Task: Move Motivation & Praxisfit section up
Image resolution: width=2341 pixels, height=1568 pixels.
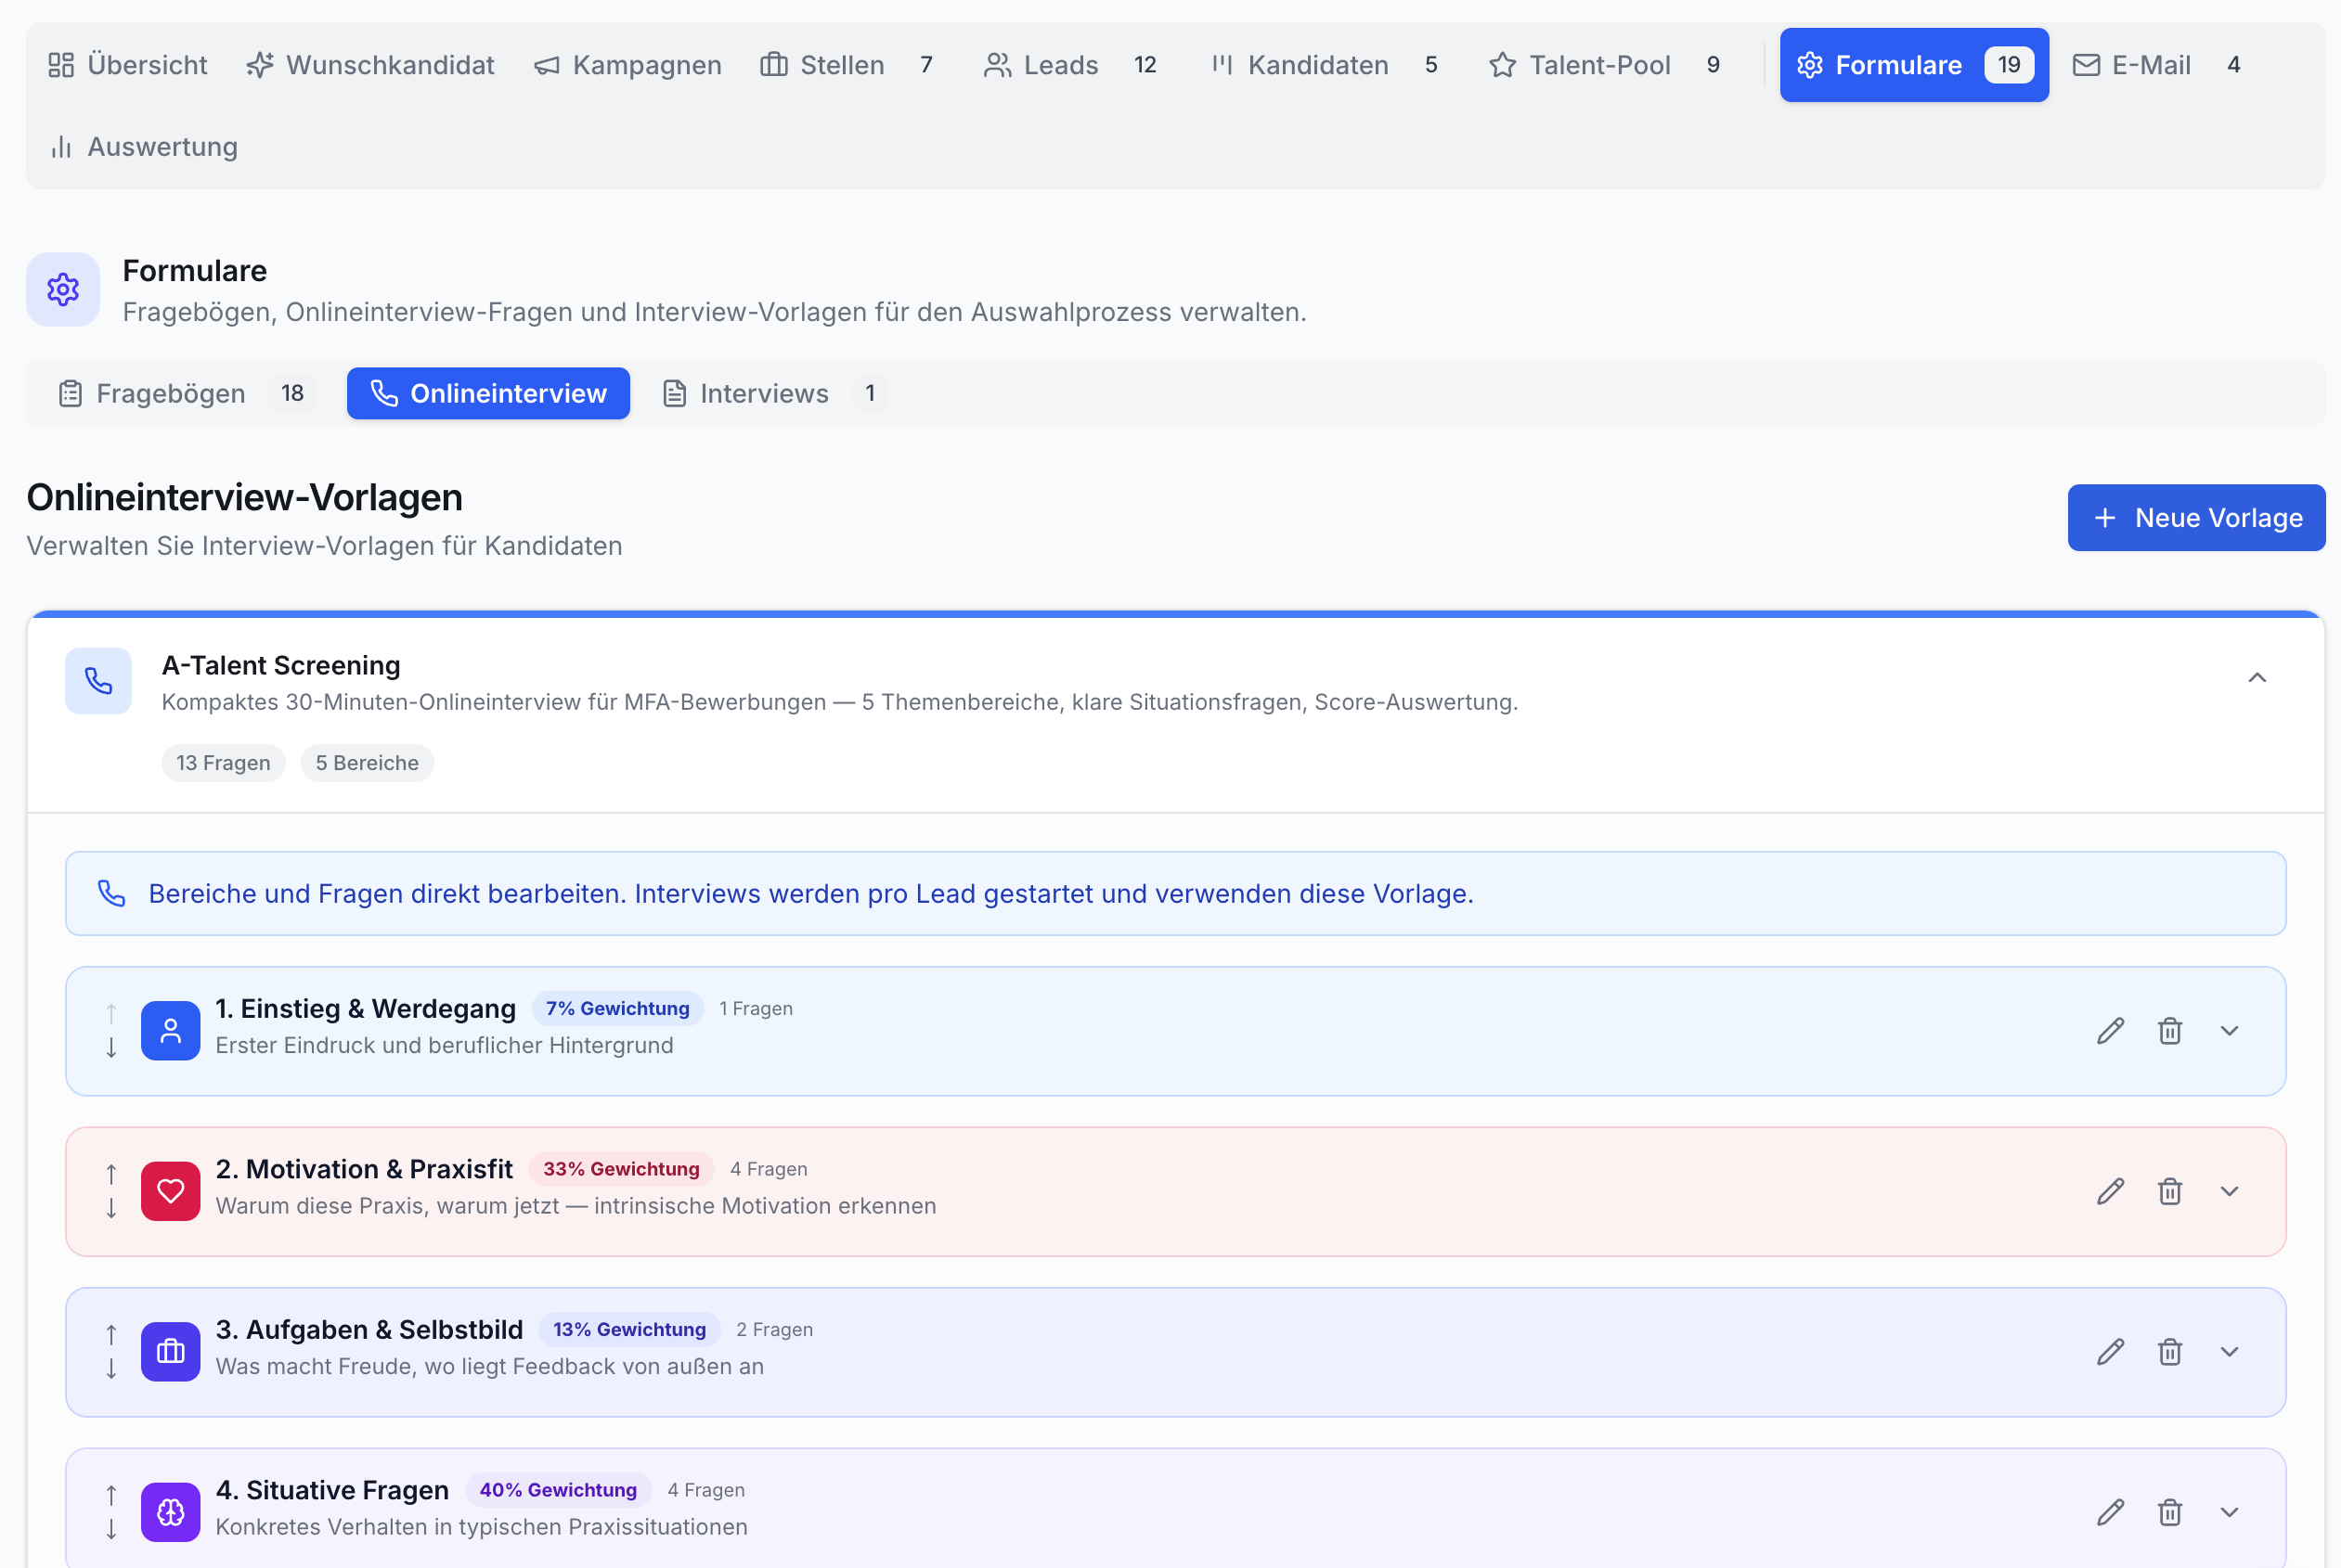Action: click(x=111, y=1174)
